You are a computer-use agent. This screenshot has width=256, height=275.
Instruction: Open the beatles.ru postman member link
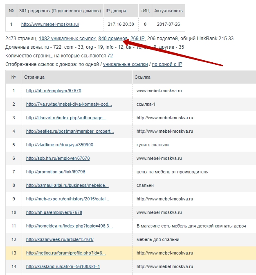pos(70,131)
